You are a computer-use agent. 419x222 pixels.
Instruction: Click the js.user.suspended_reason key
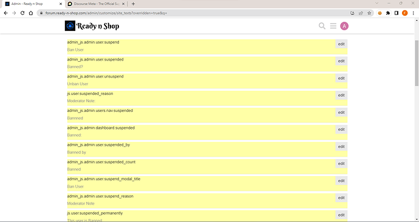pos(90,93)
